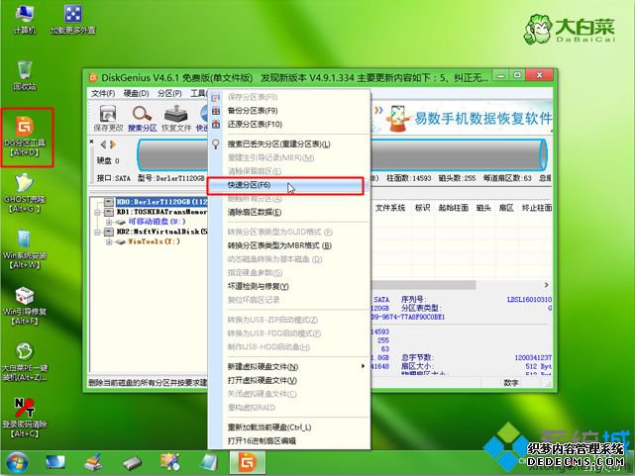Select 还原分区表(F10) menu entry

289,124
